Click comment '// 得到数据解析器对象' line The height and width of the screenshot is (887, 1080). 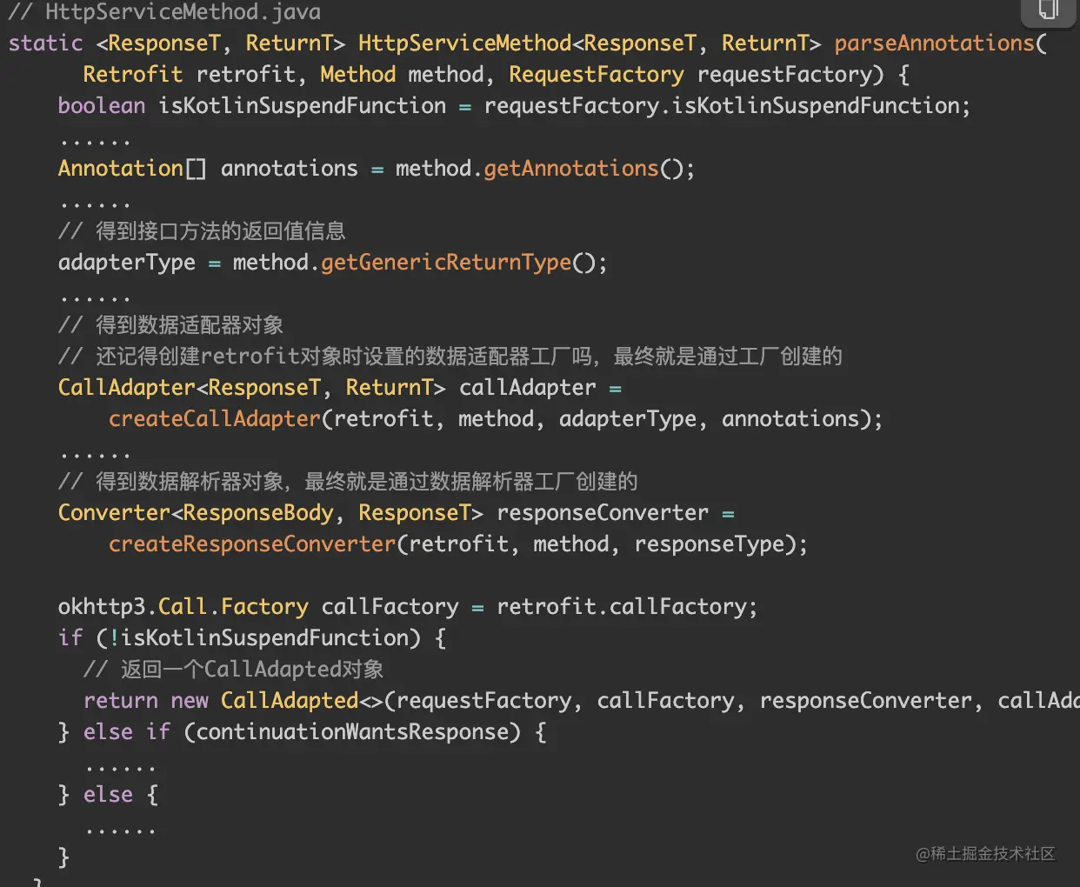348,482
